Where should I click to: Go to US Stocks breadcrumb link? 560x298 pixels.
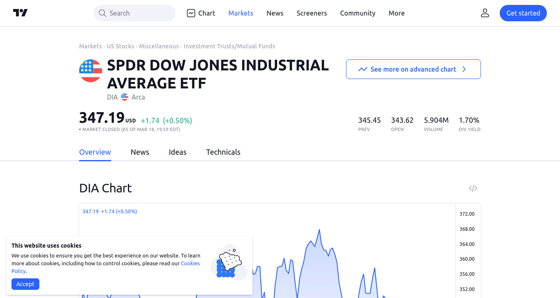pos(121,46)
